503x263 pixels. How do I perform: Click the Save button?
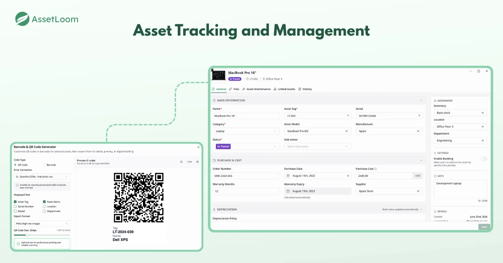click(x=484, y=227)
